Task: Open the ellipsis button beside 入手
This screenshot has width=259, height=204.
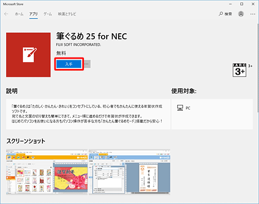Action: click(x=87, y=64)
